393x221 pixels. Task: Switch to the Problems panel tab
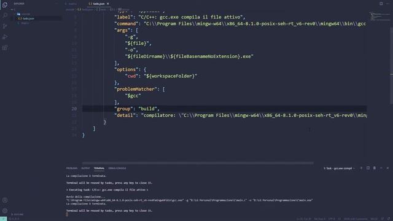pos(72,168)
